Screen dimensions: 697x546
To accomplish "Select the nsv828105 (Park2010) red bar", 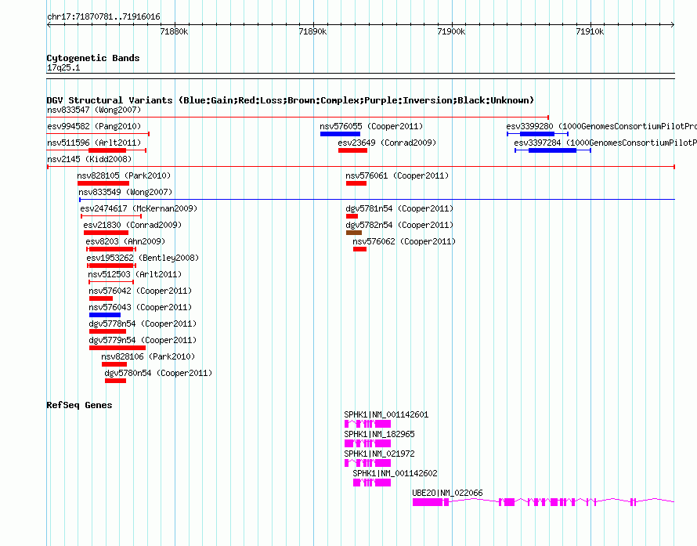I will tap(103, 183).
